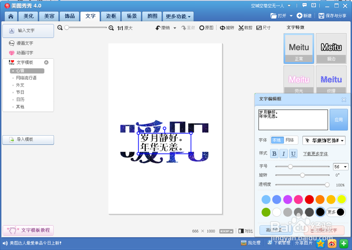The image size is (352, 250).
Task: Show the 原图 original image
Action: (206, 28)
